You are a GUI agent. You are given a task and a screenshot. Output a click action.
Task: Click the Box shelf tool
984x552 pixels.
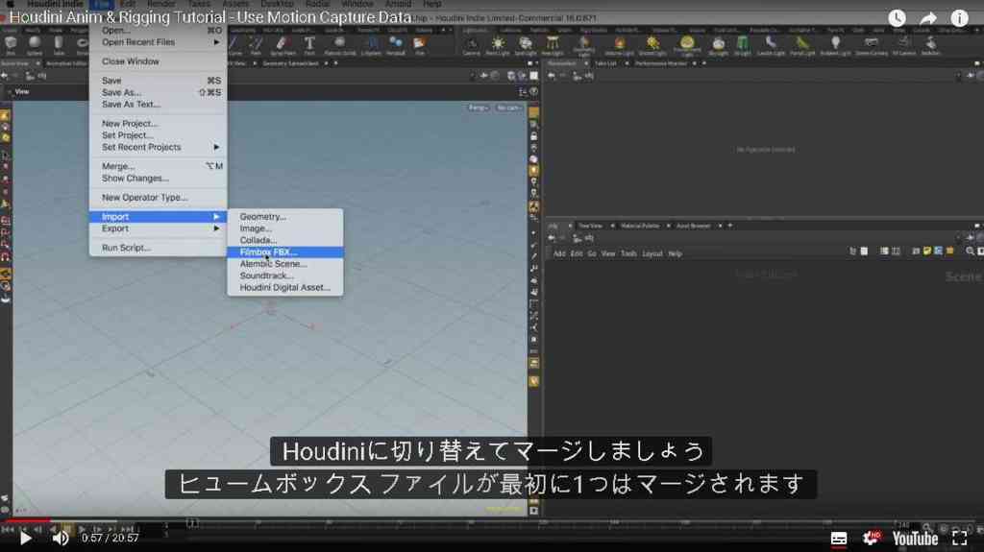(x=11, y=44)
